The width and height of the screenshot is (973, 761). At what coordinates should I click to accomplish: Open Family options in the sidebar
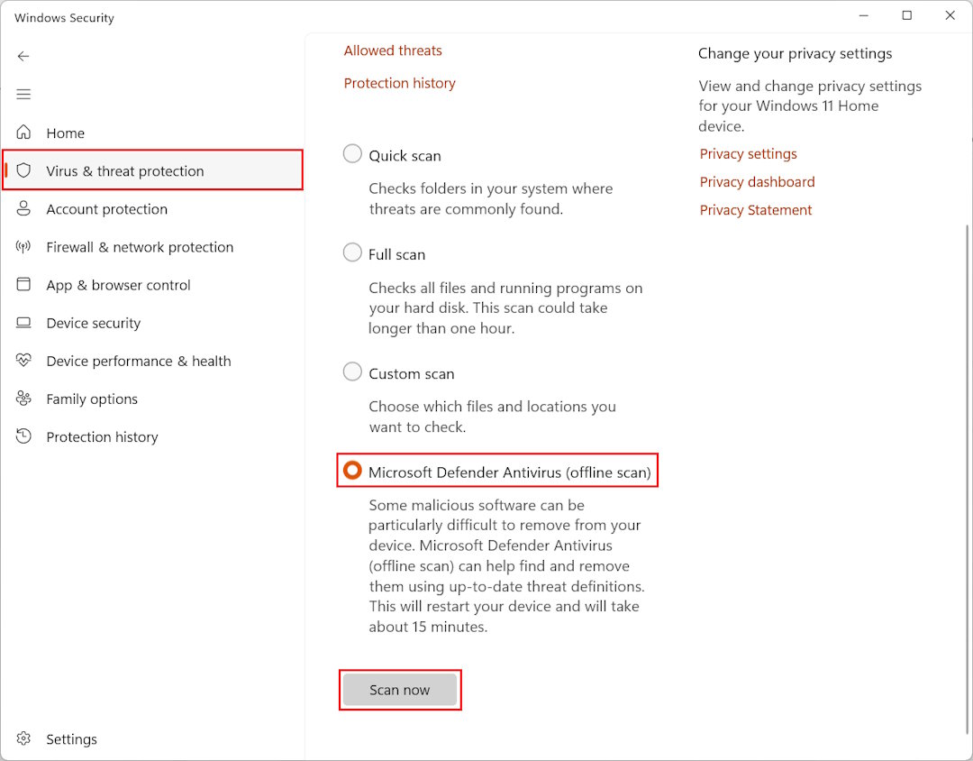tap(92, 399)
